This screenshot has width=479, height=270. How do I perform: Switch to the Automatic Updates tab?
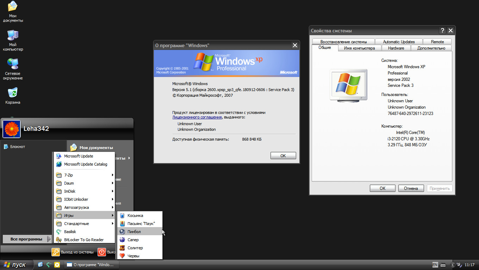click(399, 41)
